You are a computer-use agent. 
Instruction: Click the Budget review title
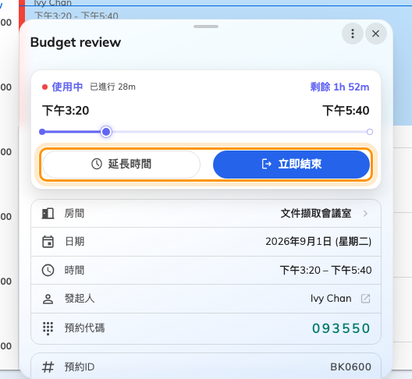click(76, 42)
